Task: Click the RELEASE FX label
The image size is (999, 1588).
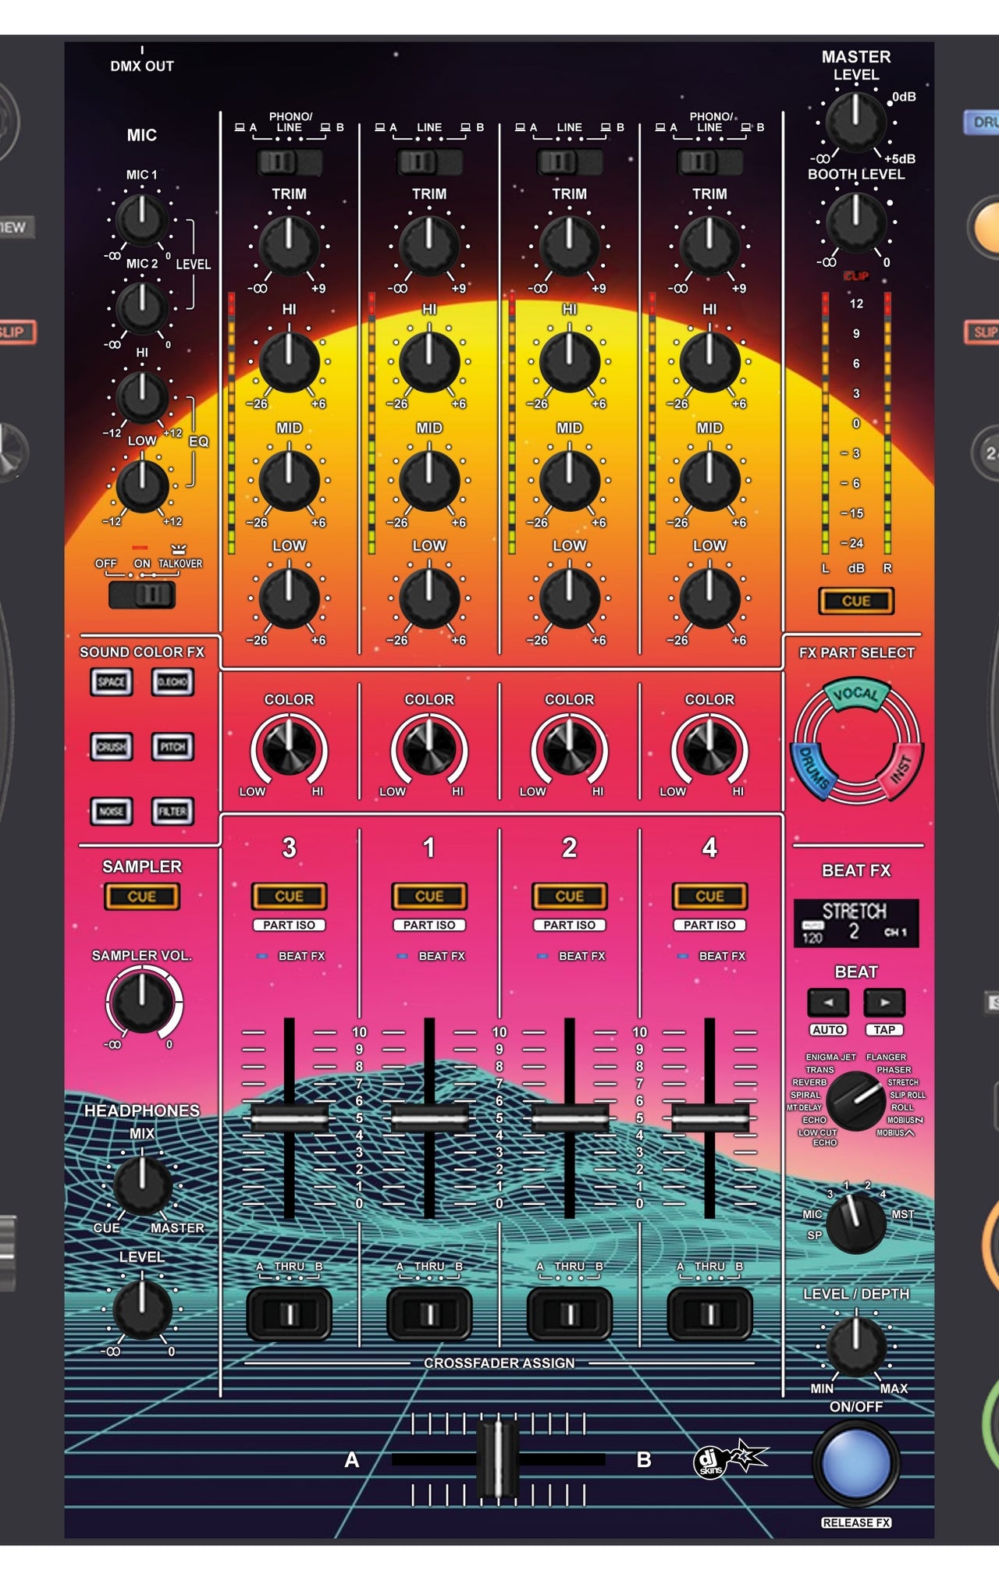Action: pos(856,1522)
